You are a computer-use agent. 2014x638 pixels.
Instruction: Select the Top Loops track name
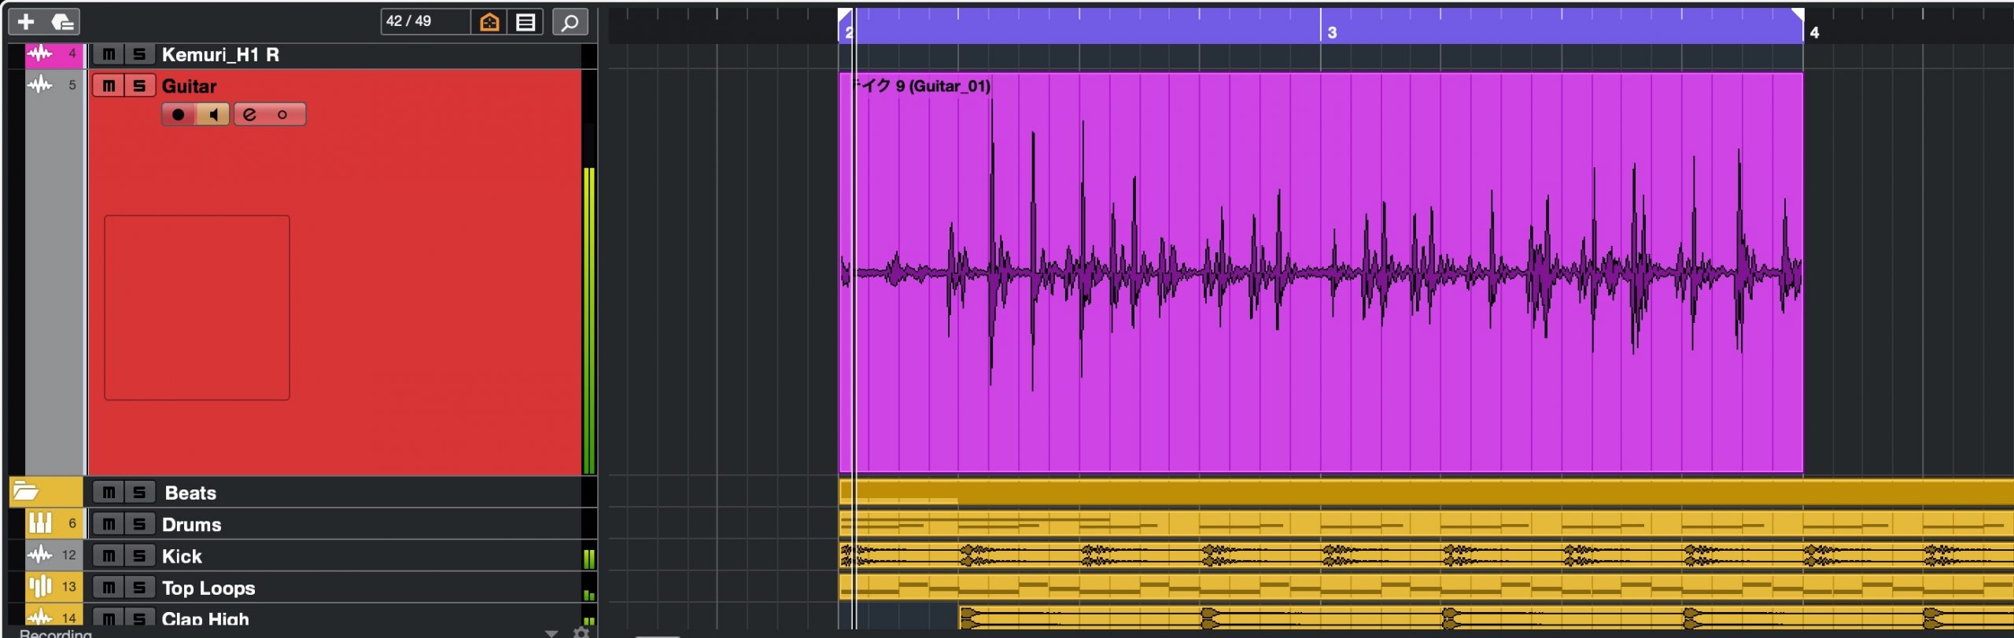(208, 588)
